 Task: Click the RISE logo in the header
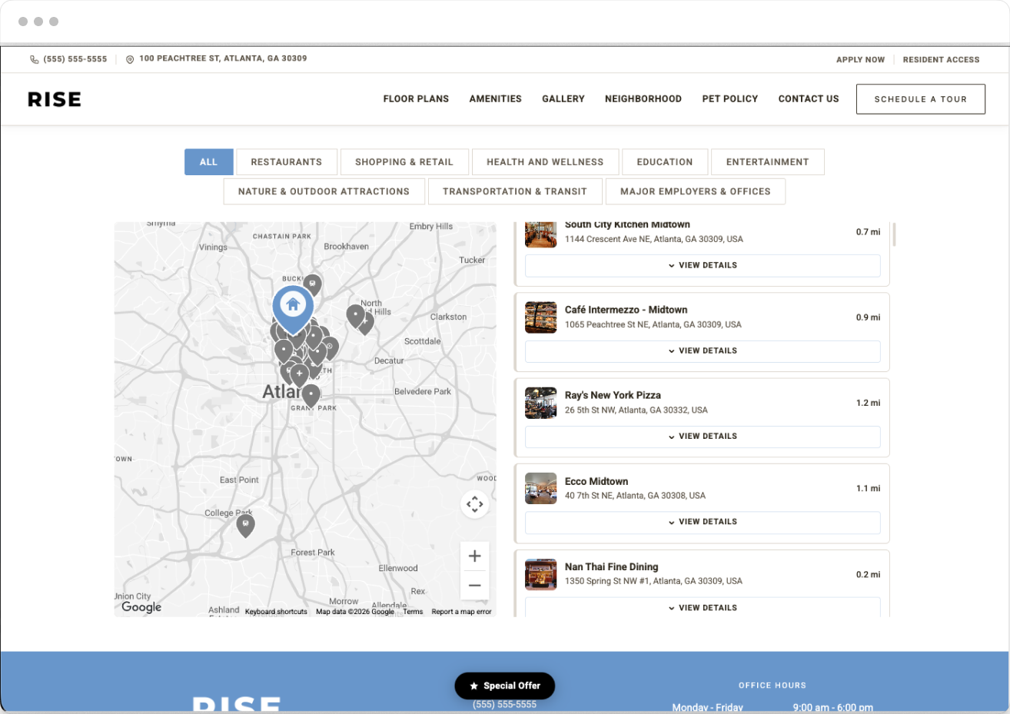pos(55,99)
